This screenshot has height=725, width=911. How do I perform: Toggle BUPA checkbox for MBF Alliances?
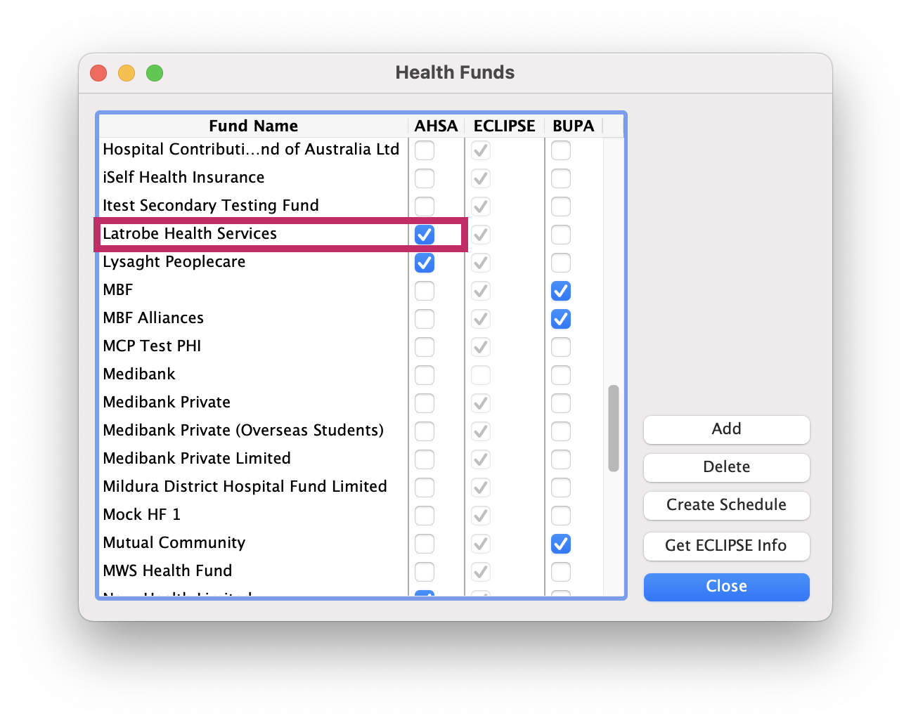[x=560, y=319]
